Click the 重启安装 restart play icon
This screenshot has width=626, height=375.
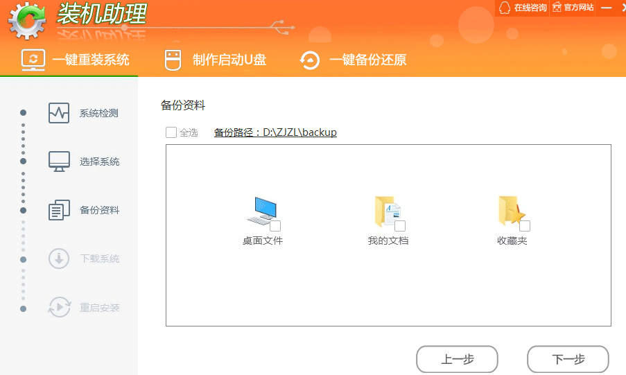(x=59, y=307)
